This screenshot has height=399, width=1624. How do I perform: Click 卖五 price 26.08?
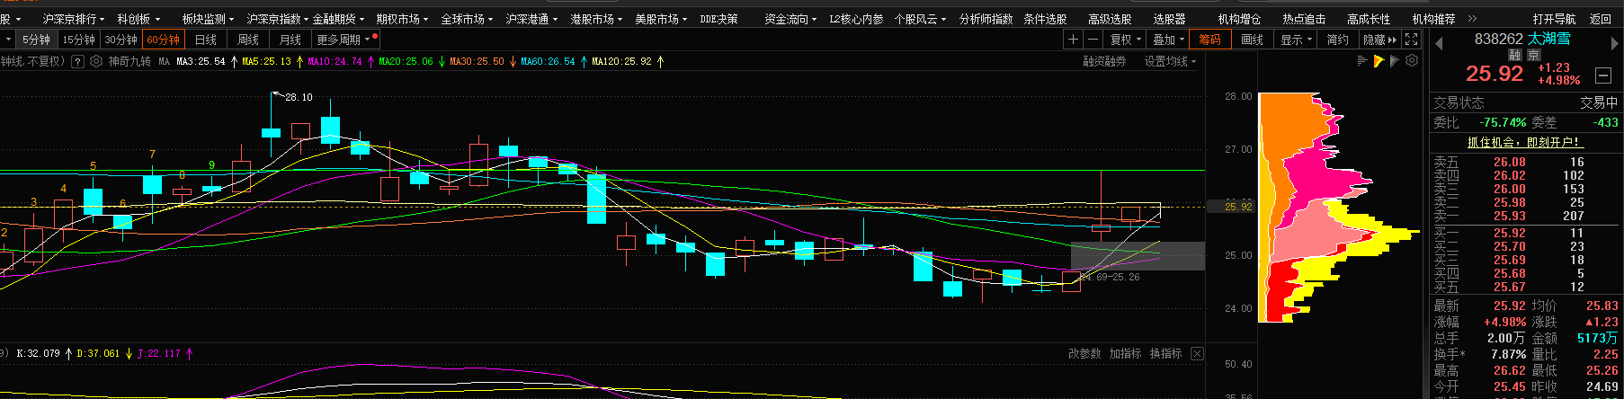(x=1509, y=163)
